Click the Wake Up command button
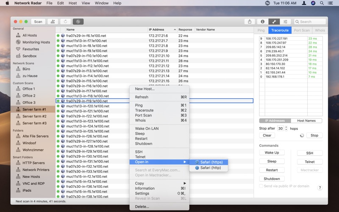Screen dimensions: 339x212 [x=272, y=153]
